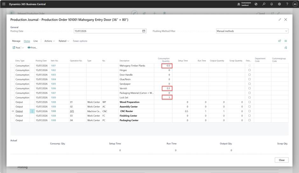Select the 'Packaging Material (Carton + W...' description

click(136, 93)
